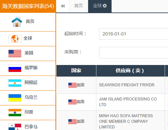Select 乌克兰 in the country list
Image resolution: width=168 pixels, height=130 pixels.
pyautogui.click(x=28, y=98)
